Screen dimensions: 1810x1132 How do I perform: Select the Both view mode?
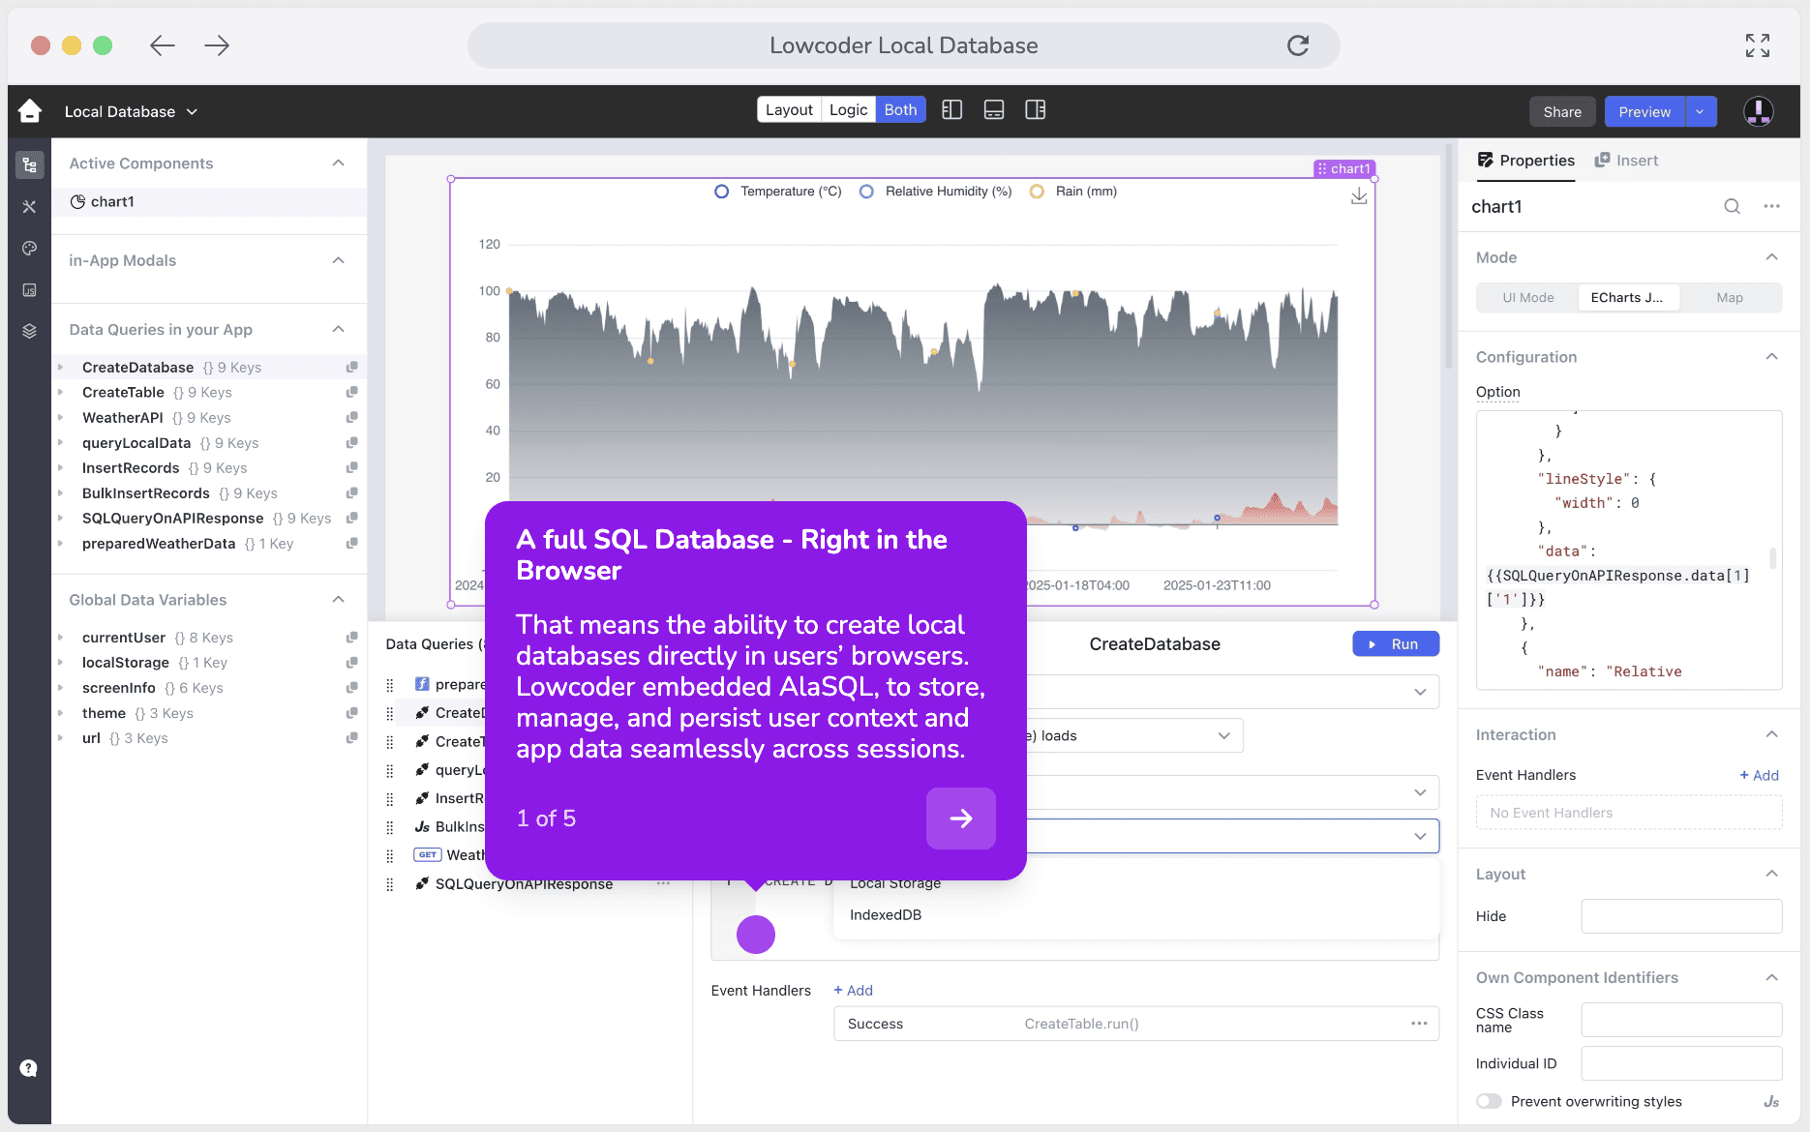[900, 110]
